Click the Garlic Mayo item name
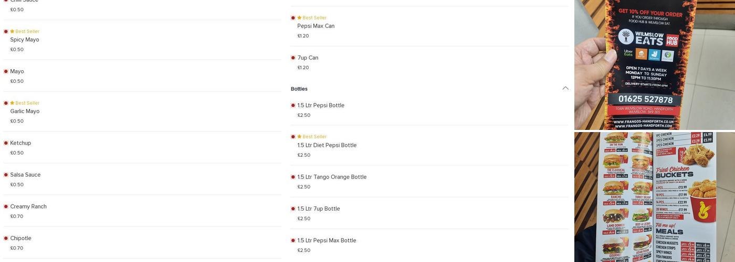Screen dimensions: 735x262 pos(25,111)
